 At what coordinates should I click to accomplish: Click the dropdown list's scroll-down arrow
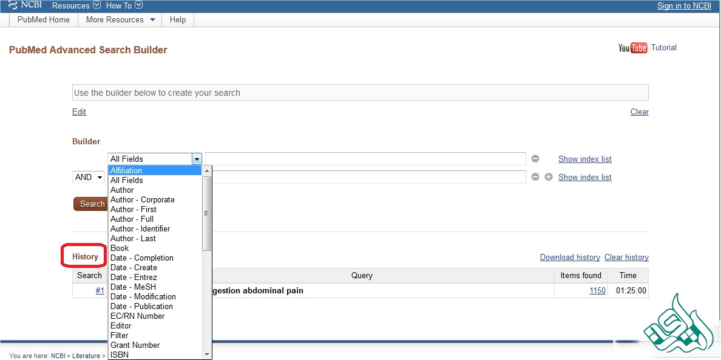[207, 354]
